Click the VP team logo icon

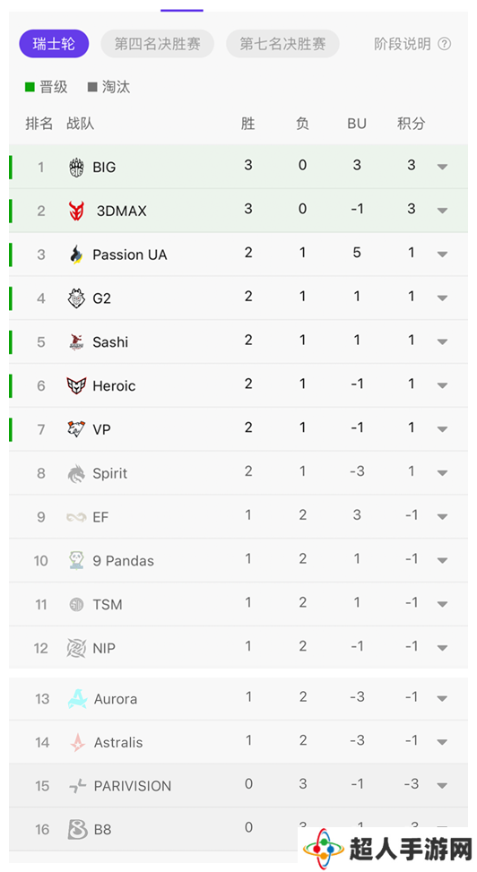click(x=76, y=429)
